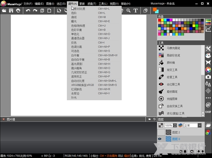Toggle visibility of 图层 0 eye icon
The height and width of the screenshot is (158, 212).
click(x=160, y=139)
